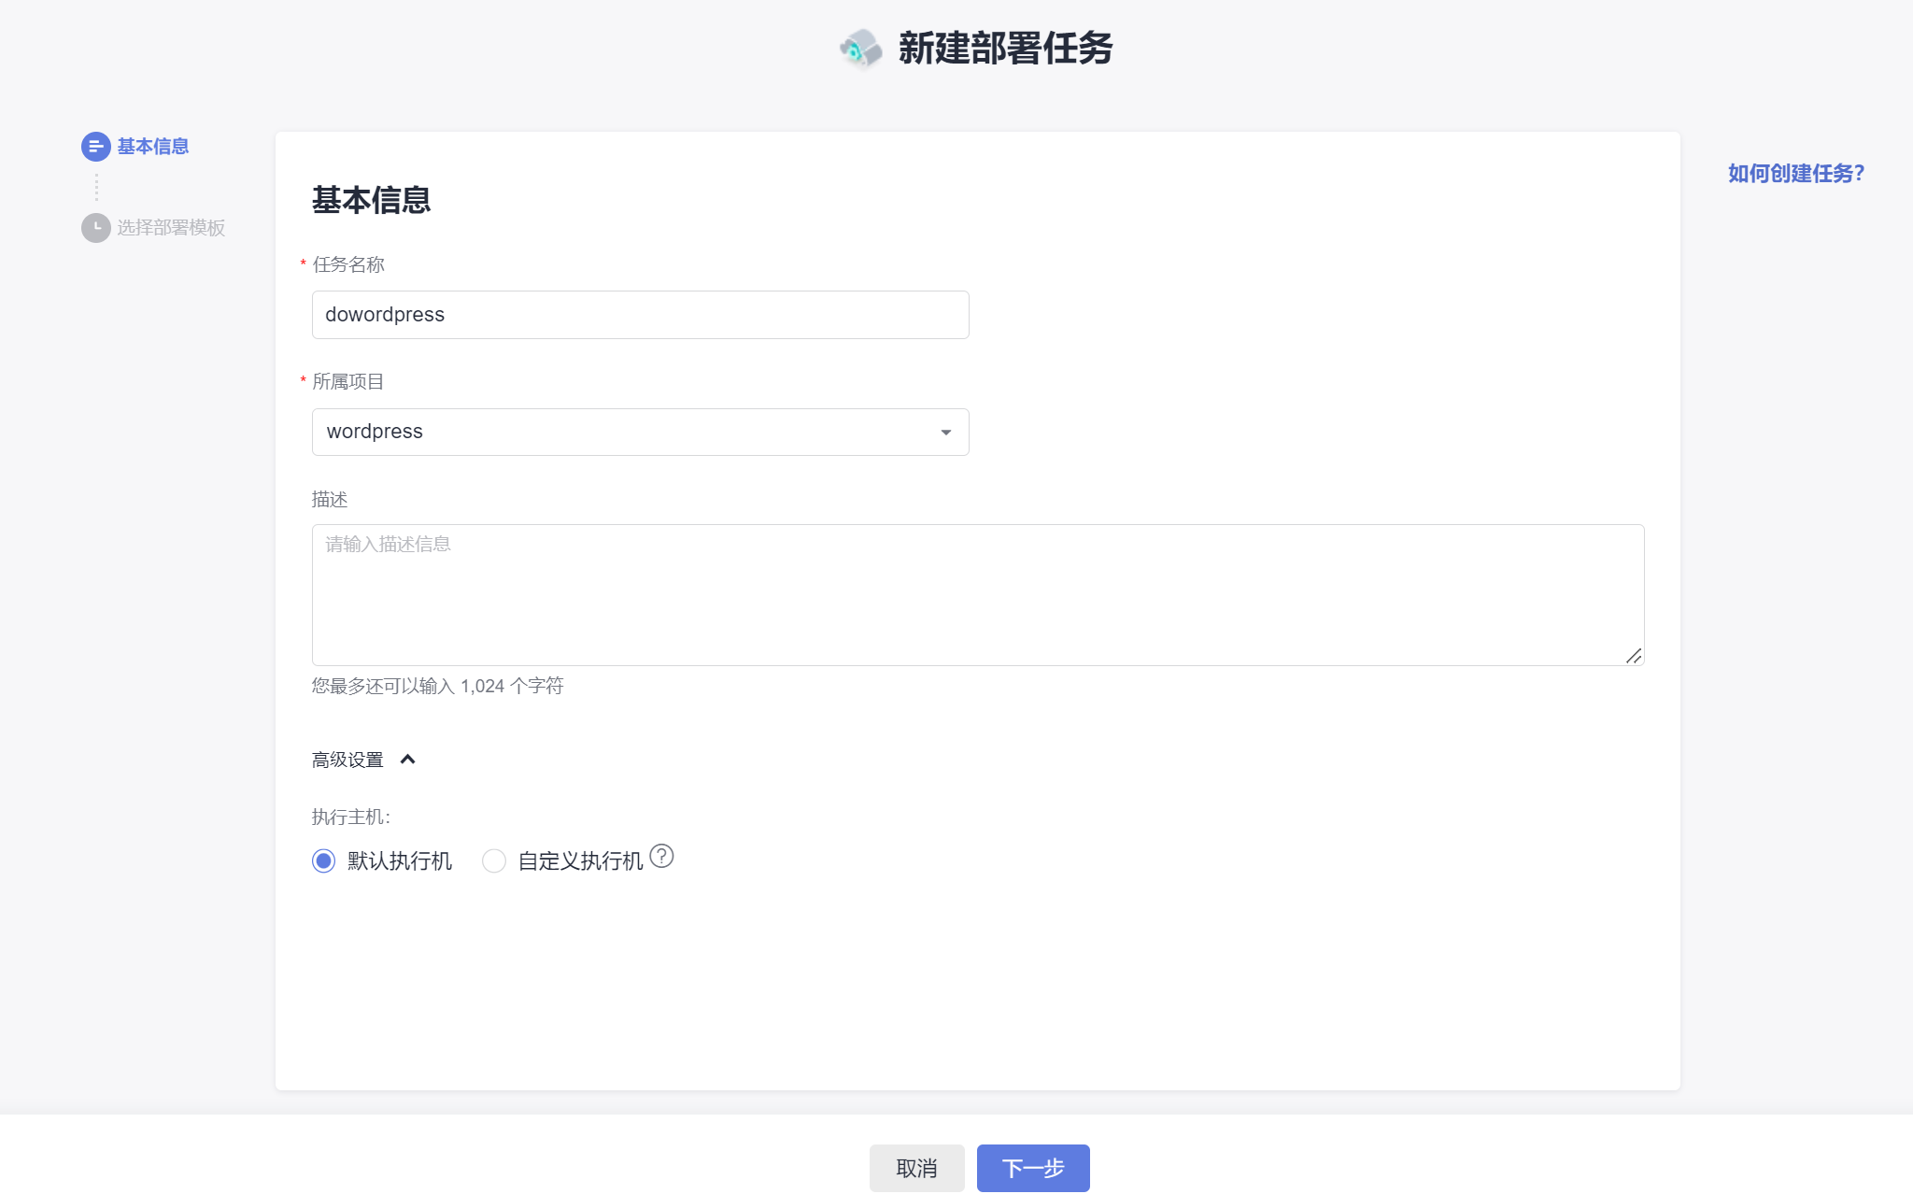Select 默认执行机 radio button

click(323, 860)
